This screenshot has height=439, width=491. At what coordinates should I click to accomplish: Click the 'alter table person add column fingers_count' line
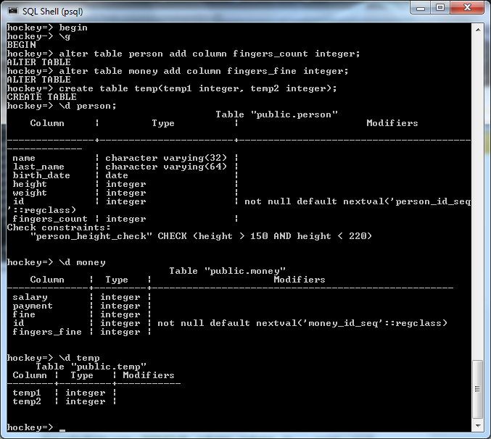click(x=183, y=54)
